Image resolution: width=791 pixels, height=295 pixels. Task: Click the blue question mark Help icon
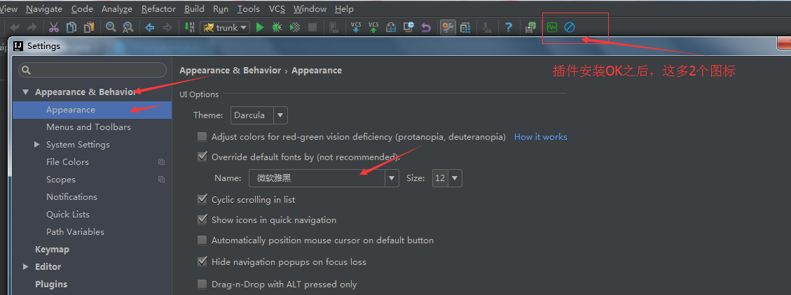[x=509, y=27]
